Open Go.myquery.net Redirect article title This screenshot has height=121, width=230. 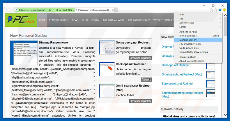tap(132, 43)
